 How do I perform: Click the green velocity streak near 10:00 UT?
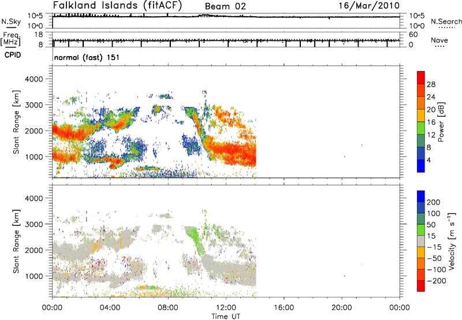(x=196, y=239)
